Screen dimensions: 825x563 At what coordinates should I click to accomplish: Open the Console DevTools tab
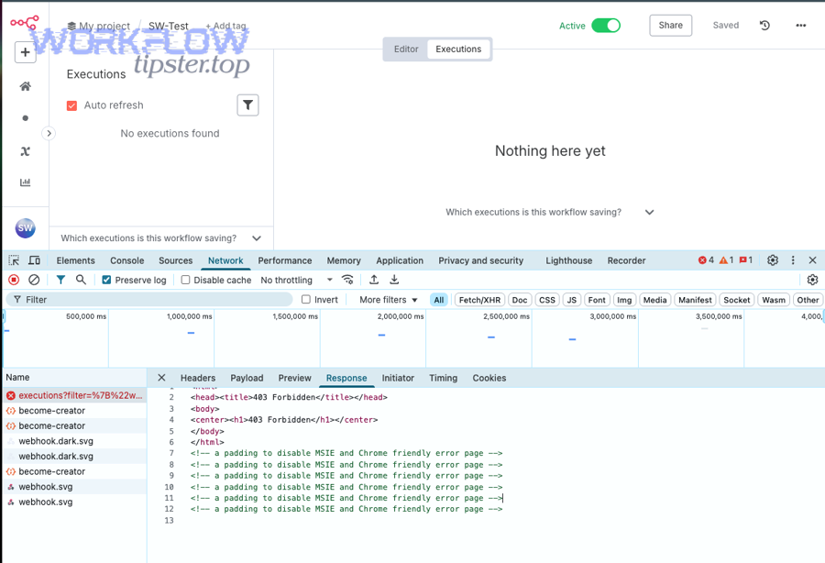(126, 260)
